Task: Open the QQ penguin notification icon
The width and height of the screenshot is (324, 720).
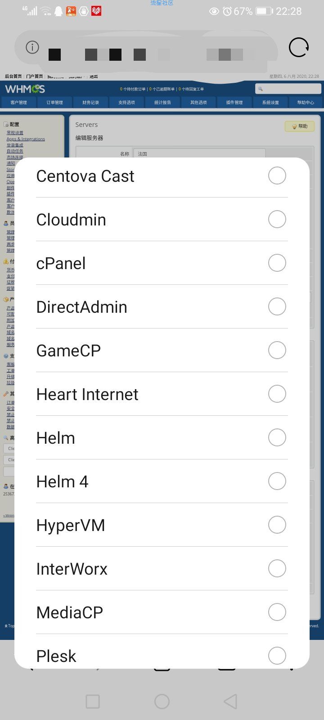Action: pyautogui.click(x=58, y=11)
